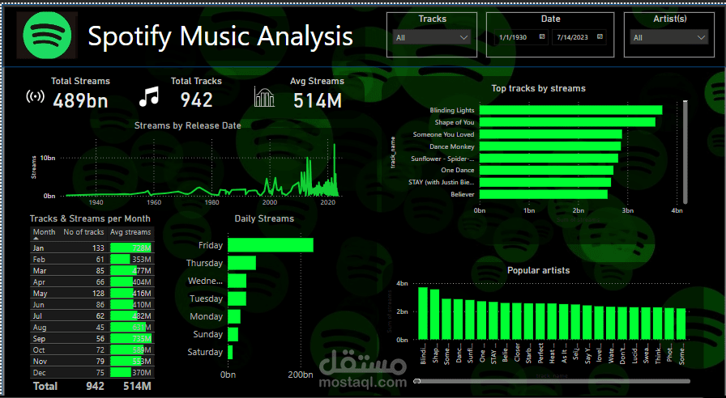Click the 942 Total Tracks card value
This screenshot has width=726, height=398.
pyautogui.click(x=196, y=99)
